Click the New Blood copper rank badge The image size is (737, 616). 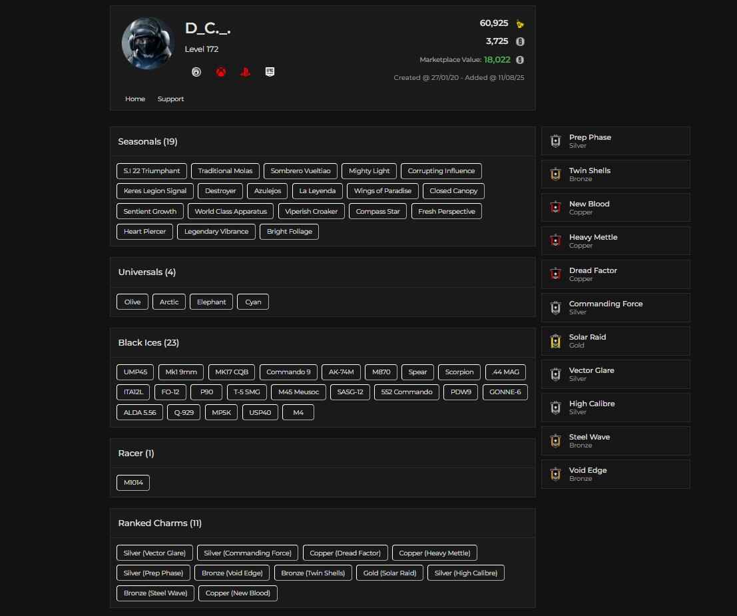tap(556, 208)
